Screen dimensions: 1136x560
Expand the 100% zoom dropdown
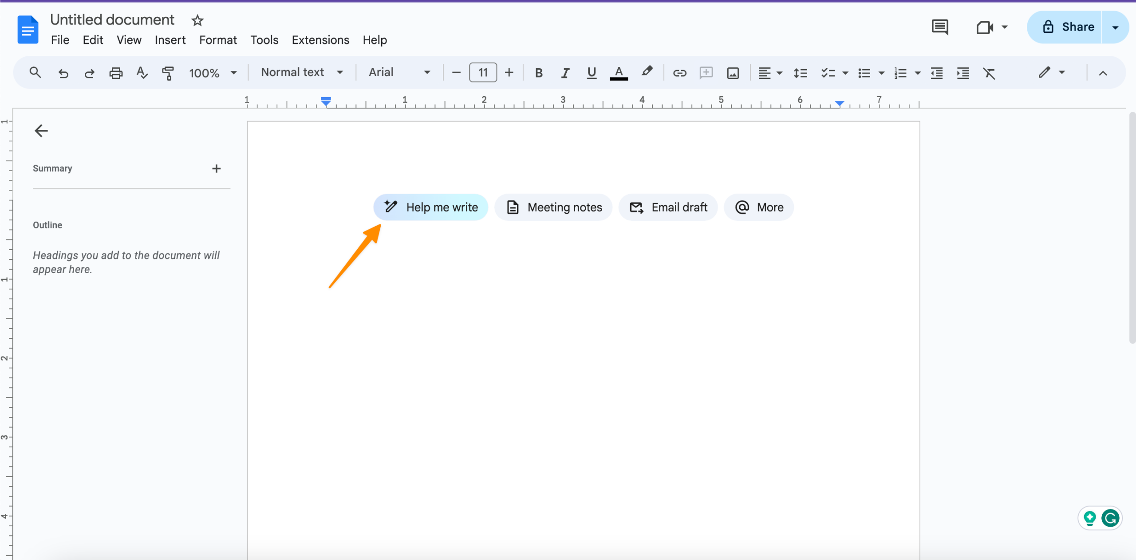[x=213, y=73]
